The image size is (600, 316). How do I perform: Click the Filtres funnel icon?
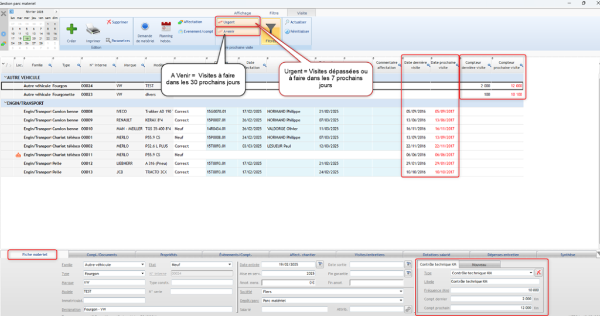271,29
